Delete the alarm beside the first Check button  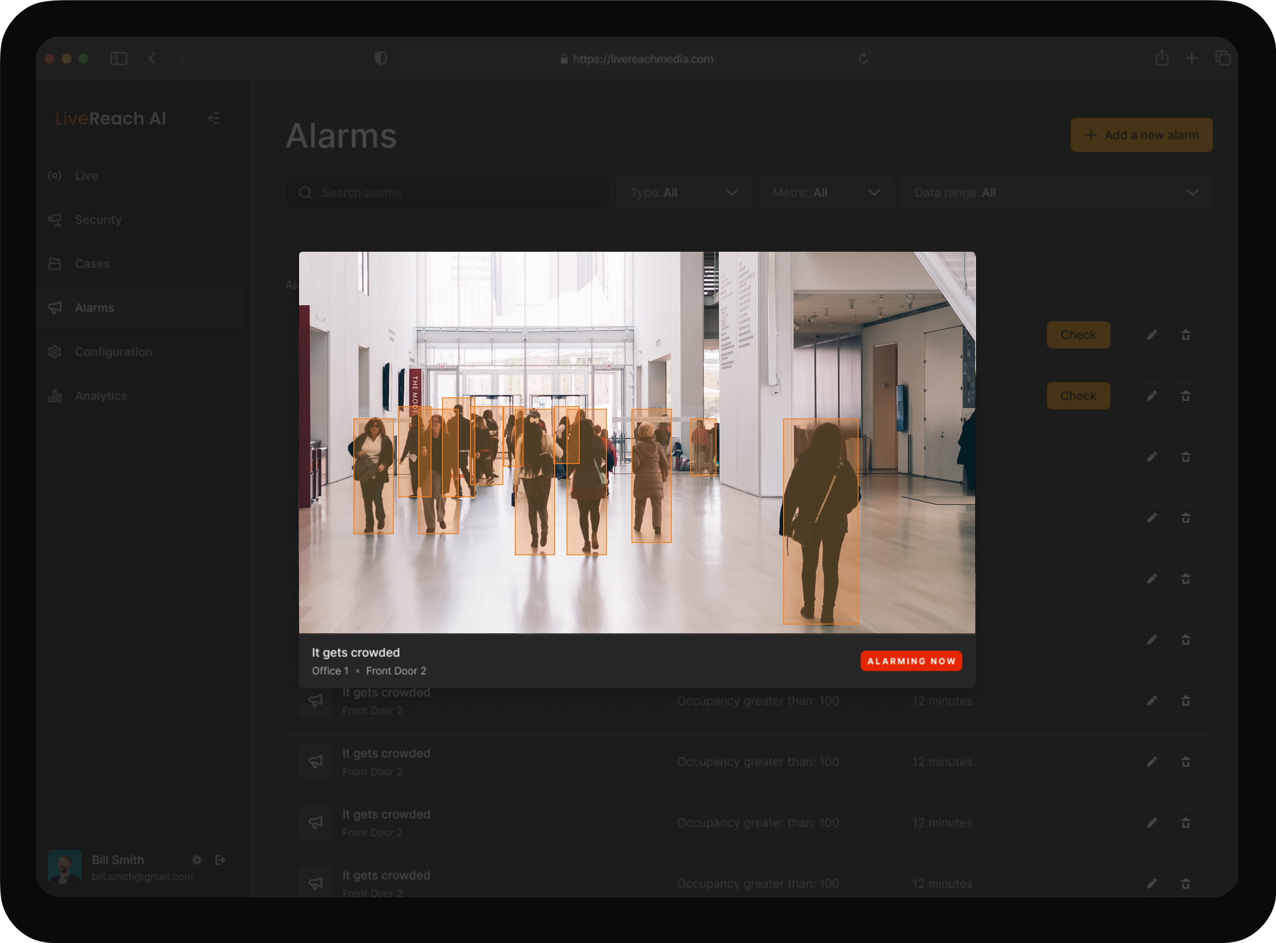1186,335
